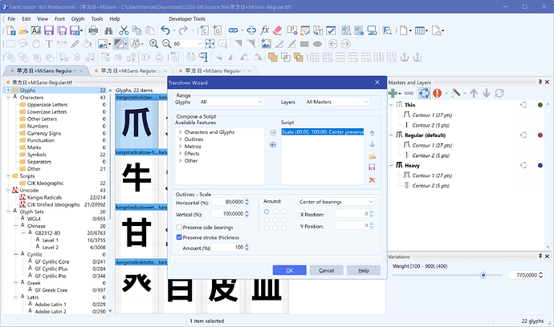Select the kangxiradicalcow glyph thumbnail

pyautogui.click(x=136, y=176)
